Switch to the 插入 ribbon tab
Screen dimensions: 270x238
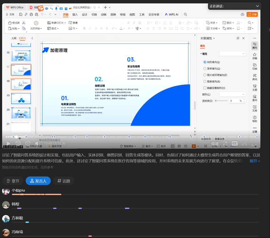[75, 14]
